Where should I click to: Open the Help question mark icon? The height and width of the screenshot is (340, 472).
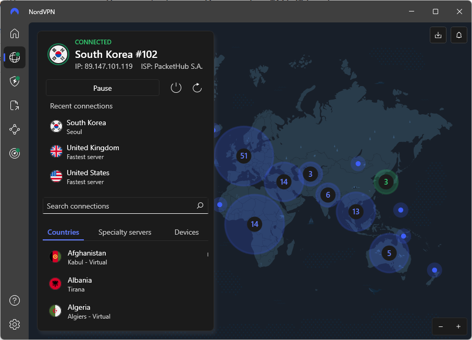point(15,300)
